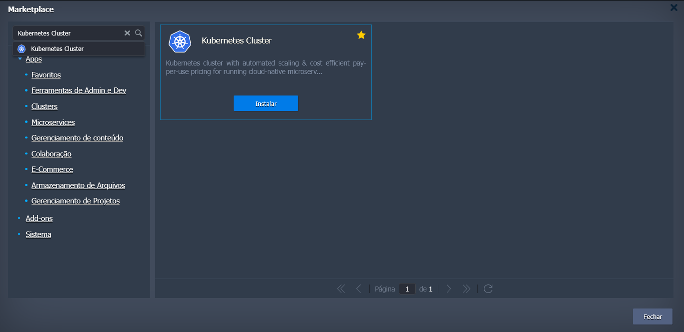The width and height of the screenshot is (684, 332).
Task: Toggle favorite star on Kubernetes Cluster
Action: click(361, 35)
